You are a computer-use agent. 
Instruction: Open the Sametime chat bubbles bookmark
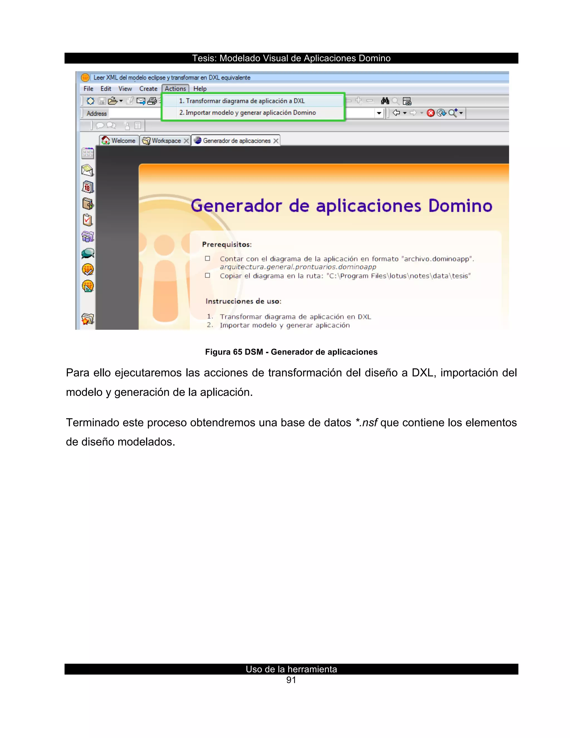coord(88,253)
